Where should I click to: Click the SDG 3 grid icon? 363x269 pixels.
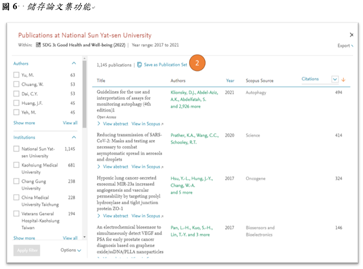pyautogui.click(x=38, y=45)
